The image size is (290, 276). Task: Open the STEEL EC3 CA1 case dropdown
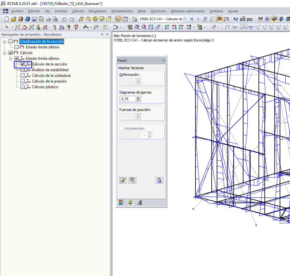tap(185, 19)
